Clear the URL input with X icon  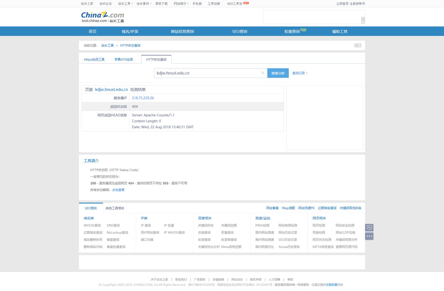[263, 73]
